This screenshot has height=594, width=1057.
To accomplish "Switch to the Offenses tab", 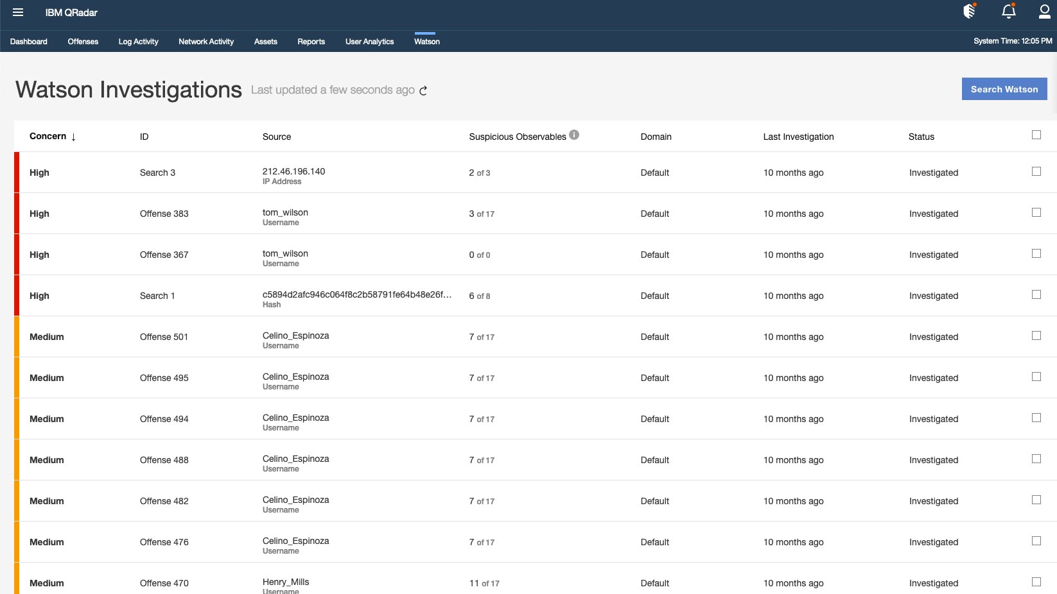I will (x=83, y=42).
